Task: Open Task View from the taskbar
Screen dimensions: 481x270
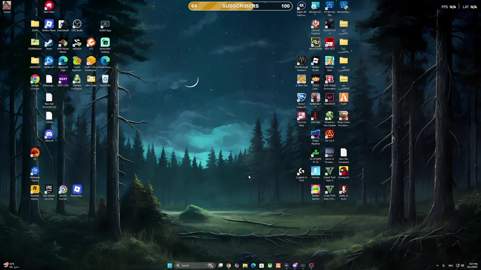Action: (221, 265)
